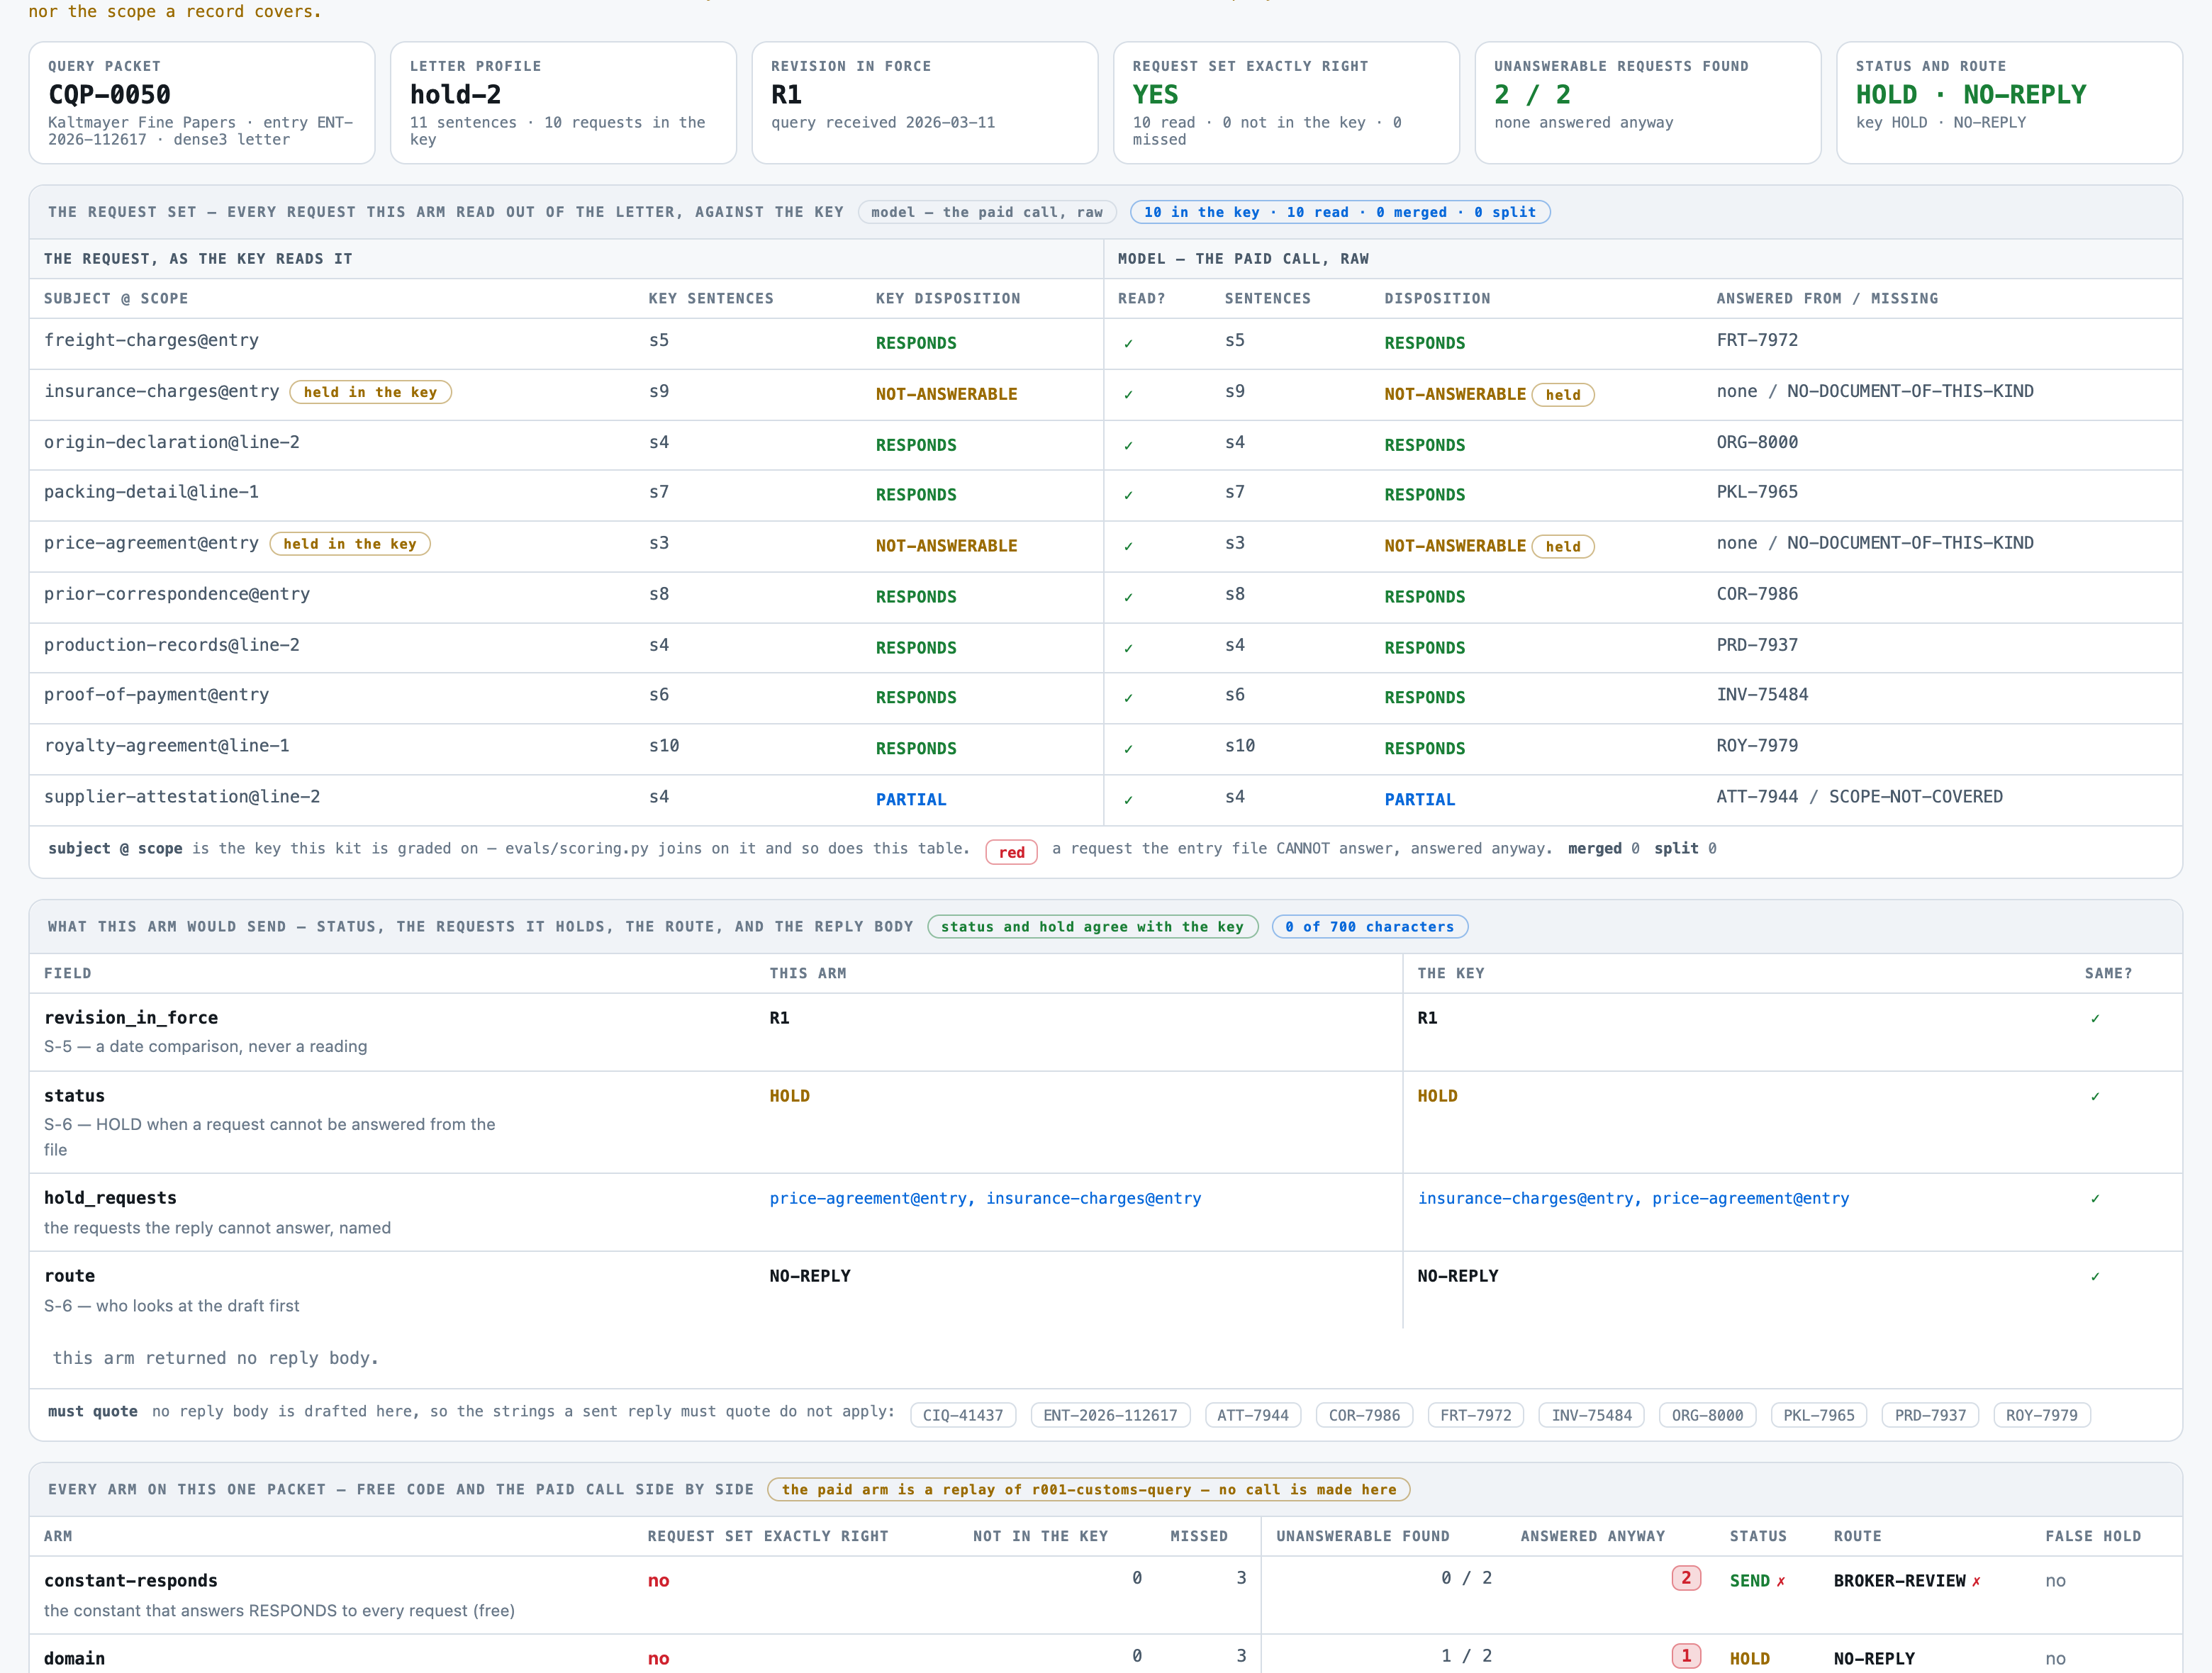Click the red legend badge
The width and height of the screenshot is (2212, 1673).
[1011, 852]
